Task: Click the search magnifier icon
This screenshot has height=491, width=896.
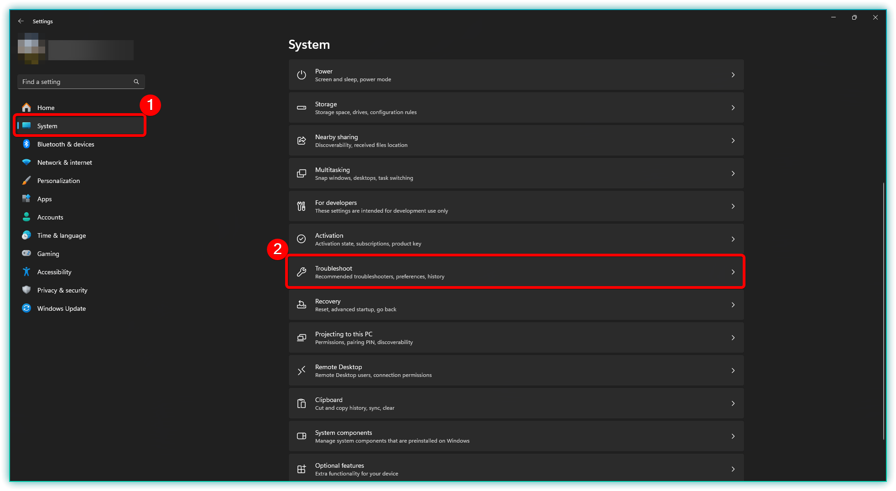Action: [136, 82]
